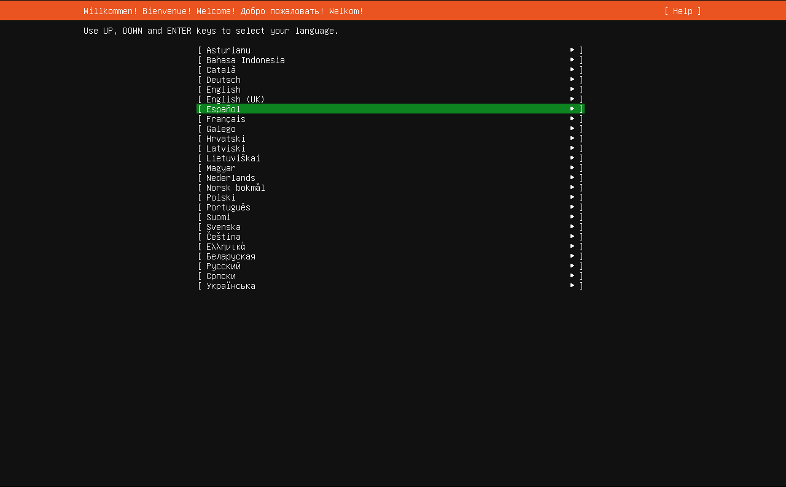Choose Lietuviškai from the list
The width and height of the screenshot is (786, 487).
click(x=391, y=158)
